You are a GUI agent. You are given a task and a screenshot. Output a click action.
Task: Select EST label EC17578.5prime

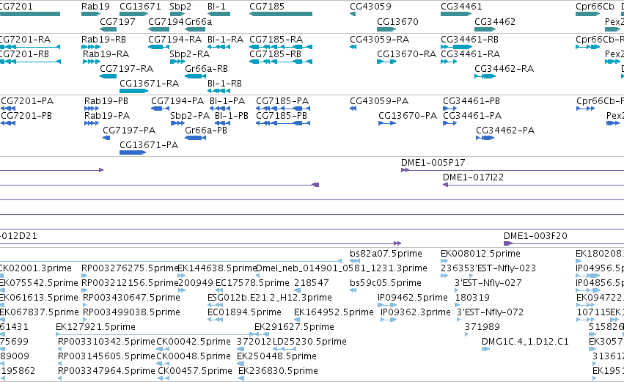coord(252,283)
